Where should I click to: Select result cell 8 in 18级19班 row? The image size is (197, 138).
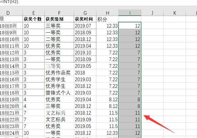click(130, 99)
